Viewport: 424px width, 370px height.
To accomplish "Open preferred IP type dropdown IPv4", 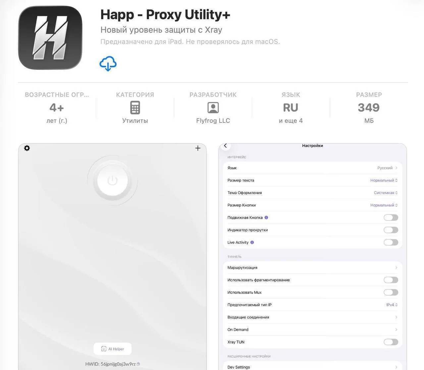I will tap(392, 305).
